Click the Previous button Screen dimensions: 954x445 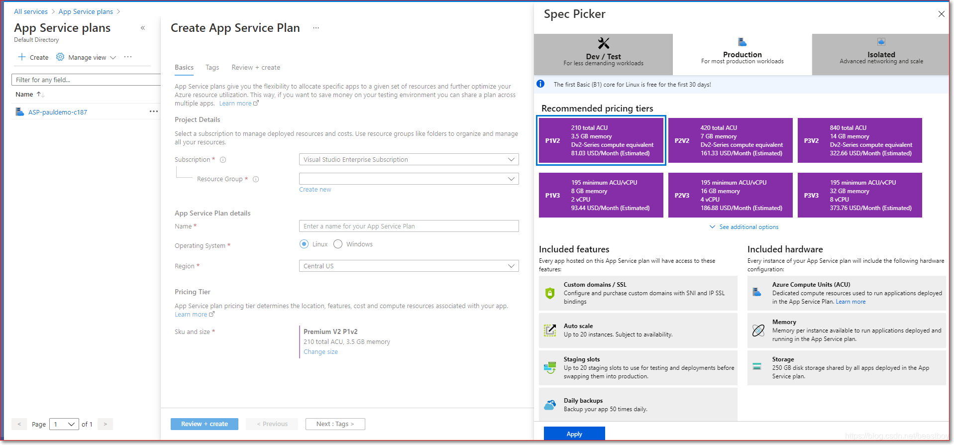272,424
